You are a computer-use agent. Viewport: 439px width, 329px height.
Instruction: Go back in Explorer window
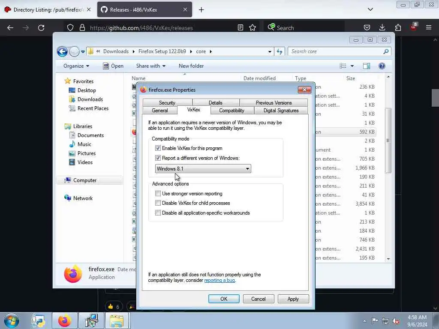[x=63, y=51]
